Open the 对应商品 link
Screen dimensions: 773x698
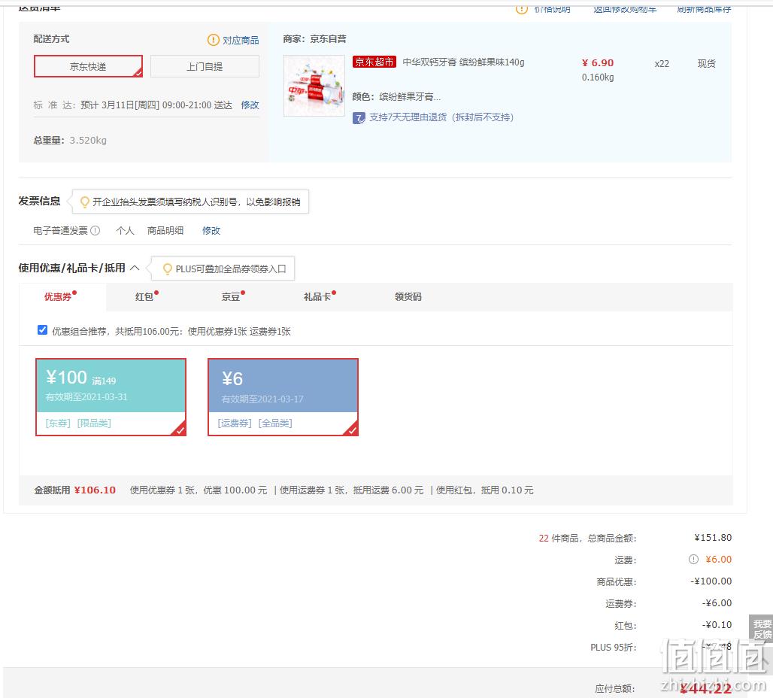[x=241, y=40]
